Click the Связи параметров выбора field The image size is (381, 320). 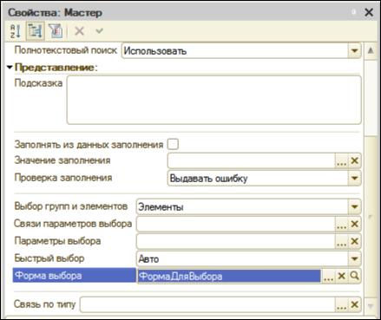[x=235, y=224]
